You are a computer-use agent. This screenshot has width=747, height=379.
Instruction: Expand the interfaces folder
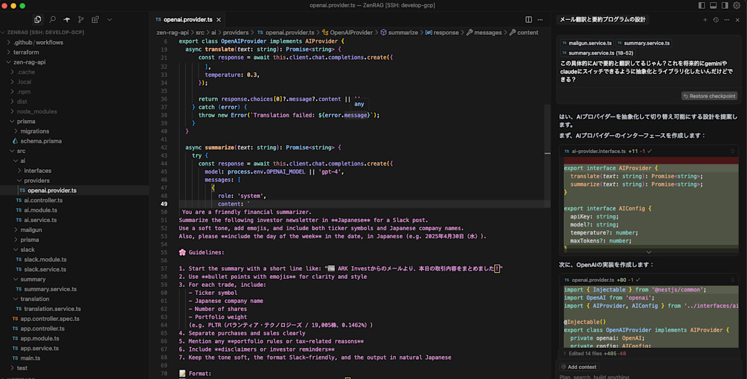(x=37, y=171)
